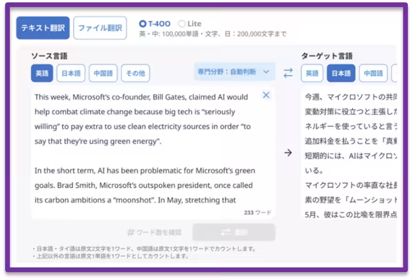Choose 日本語 as the source language

[71, 73]
